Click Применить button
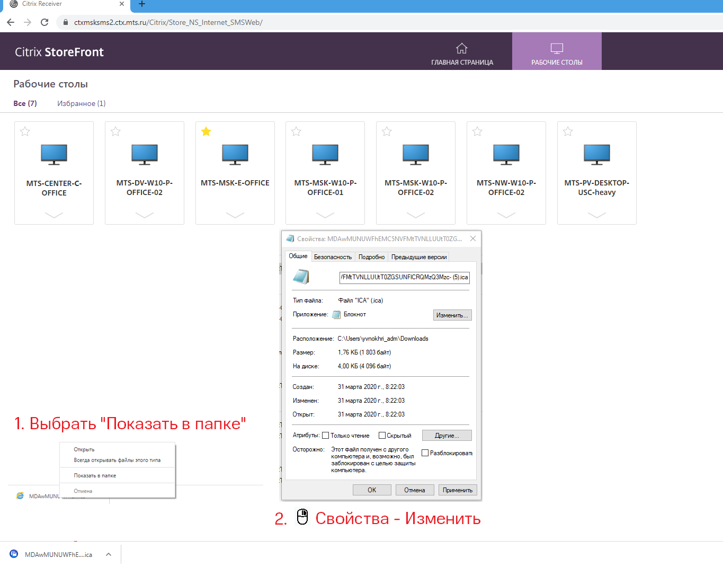This screenshot has width=723, height=567. (x=458, y=490)
